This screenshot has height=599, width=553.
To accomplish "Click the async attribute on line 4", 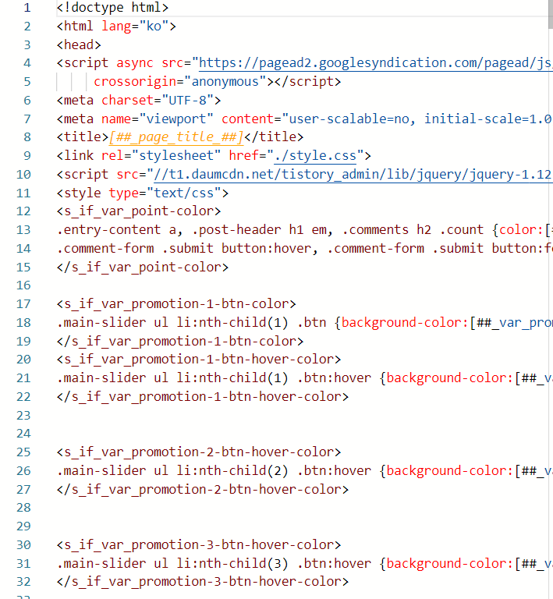I will tap(135, 63).
